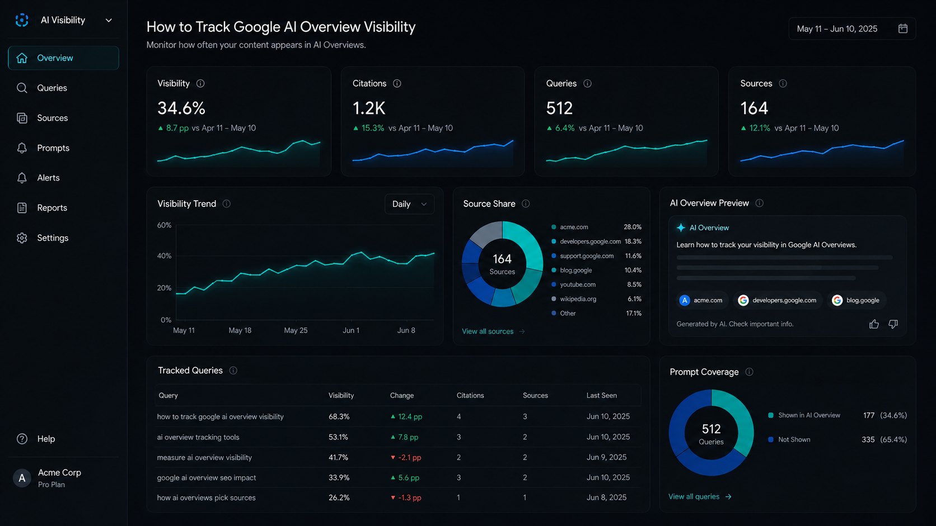Open the blog.google source chip
Image resolution: width=936 pixels, height=526 pixels.
pyautogui.click(x=857, y=300)
